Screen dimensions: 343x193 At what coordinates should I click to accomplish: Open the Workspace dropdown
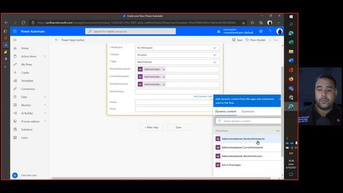[x=177, y=48]
